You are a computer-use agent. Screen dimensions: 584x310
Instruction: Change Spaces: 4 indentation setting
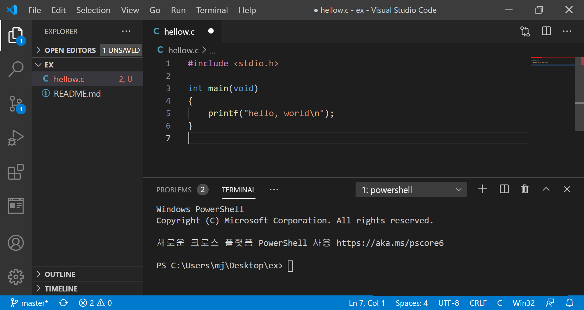click(x=412, y=303)
